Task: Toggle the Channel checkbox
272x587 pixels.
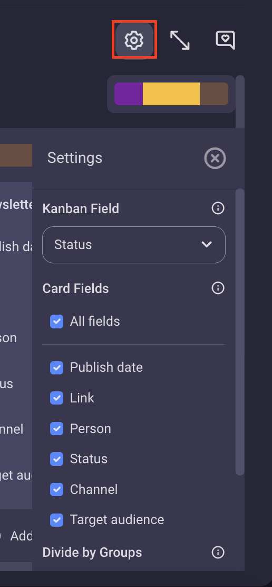Action: point(57,489)
